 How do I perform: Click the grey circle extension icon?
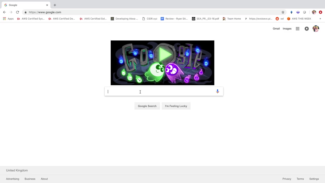305,12
